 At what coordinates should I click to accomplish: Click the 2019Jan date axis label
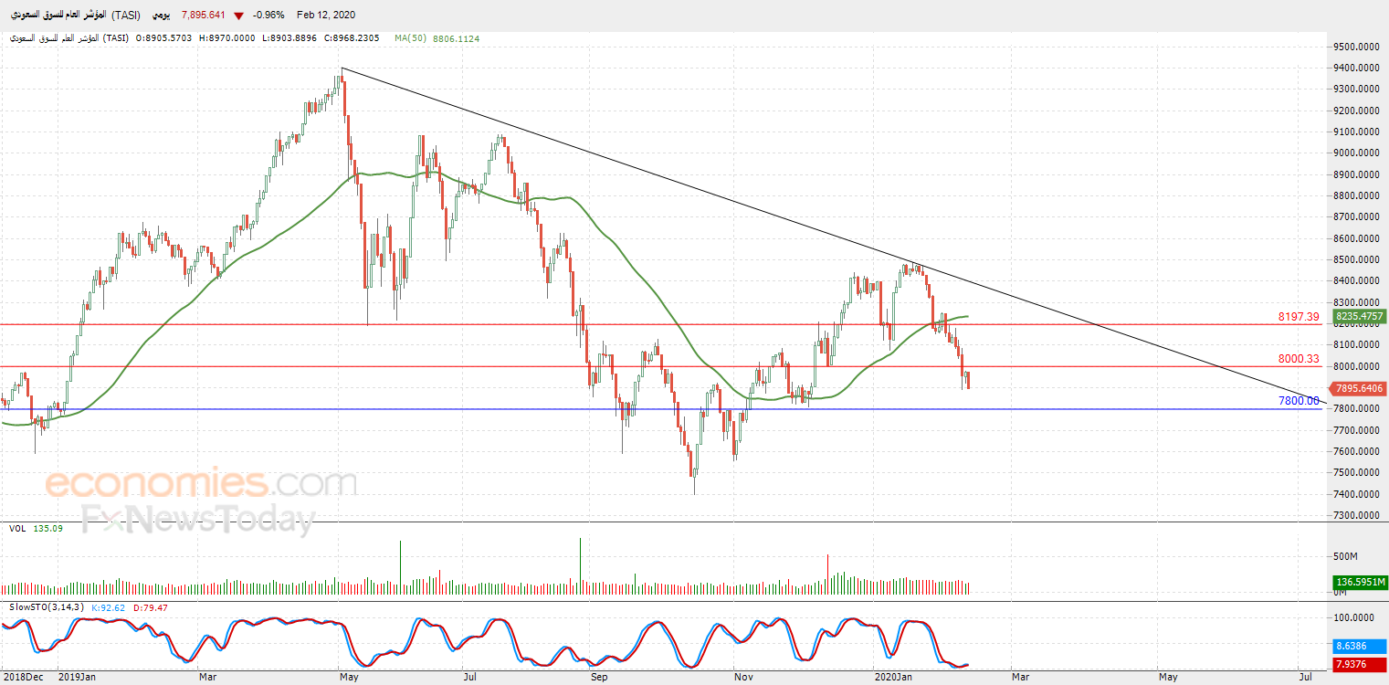tap(77, 678)
